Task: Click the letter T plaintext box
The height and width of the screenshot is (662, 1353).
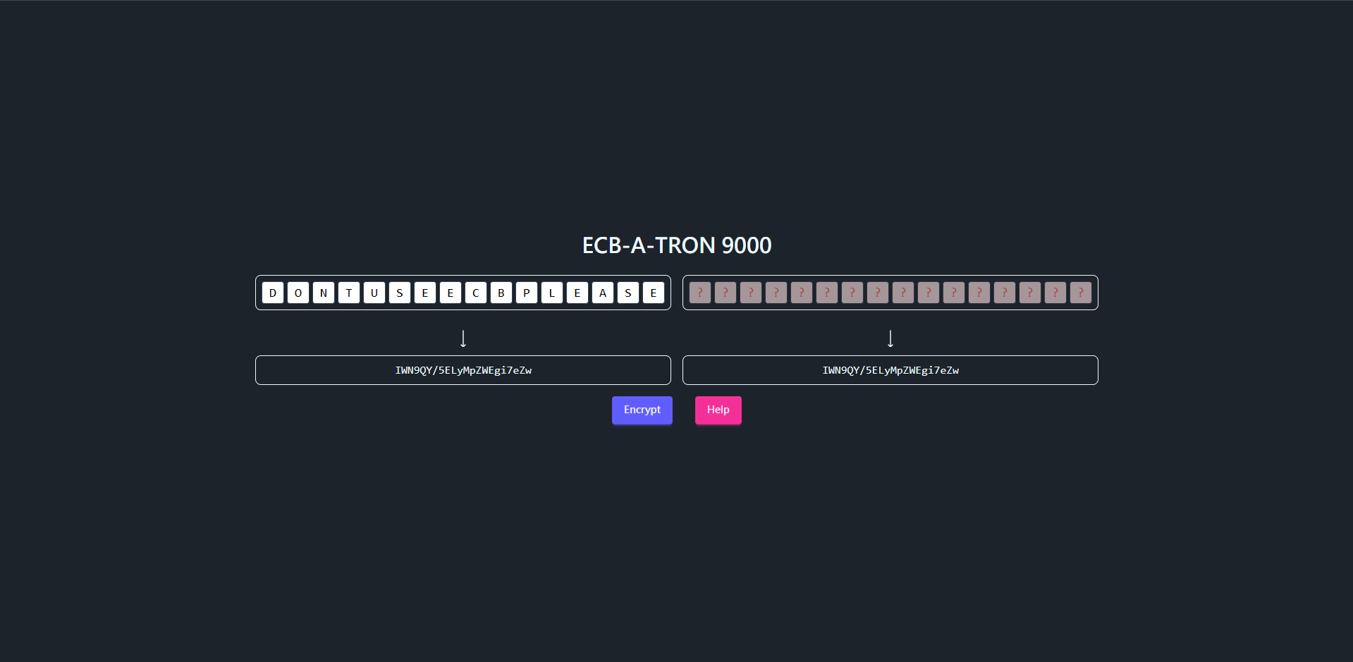Action: click(x=349, y=293)
